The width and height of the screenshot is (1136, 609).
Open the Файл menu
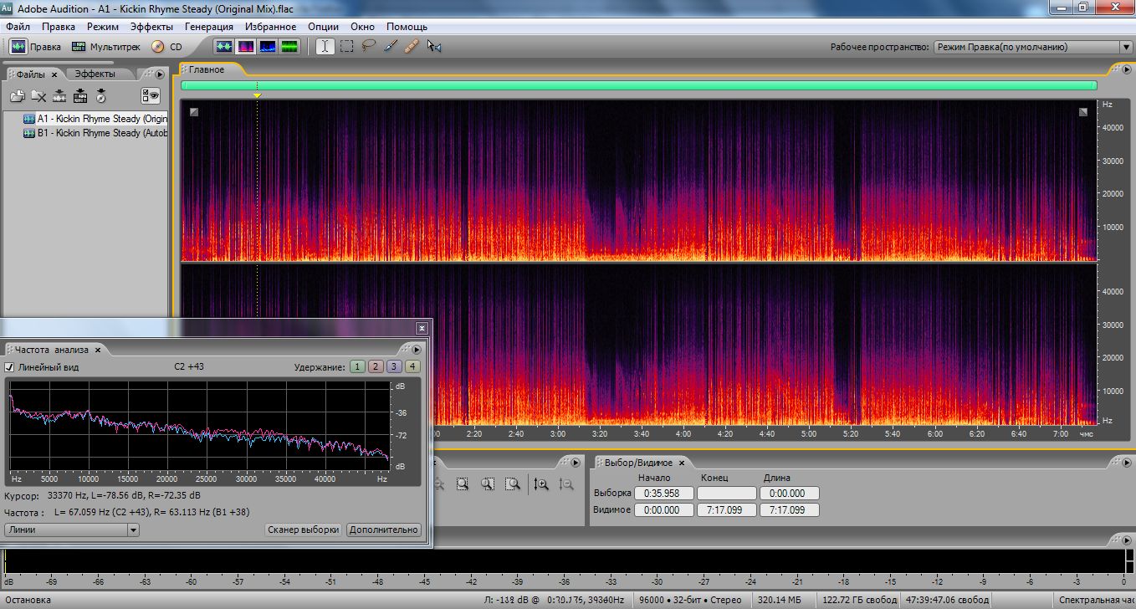point(18,27)
